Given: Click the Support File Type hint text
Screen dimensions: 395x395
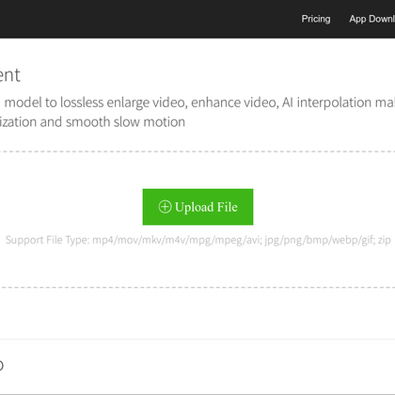Looking at the screenshot, I should 198,240.
